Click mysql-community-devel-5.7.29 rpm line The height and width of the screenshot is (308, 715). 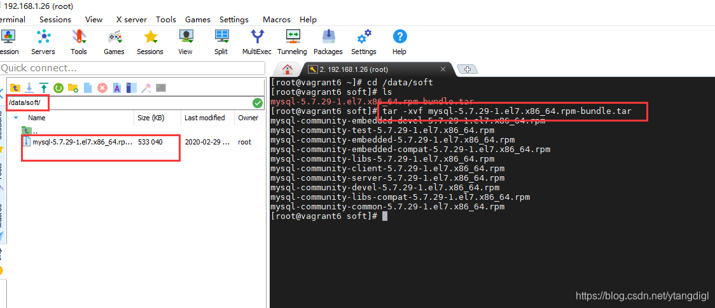tap(385, 188)
